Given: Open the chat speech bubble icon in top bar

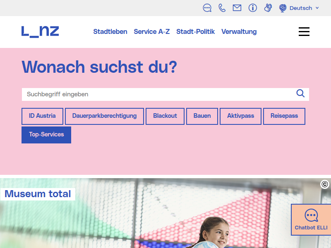Looking at the screenshot, I should [x=207, y=8].
